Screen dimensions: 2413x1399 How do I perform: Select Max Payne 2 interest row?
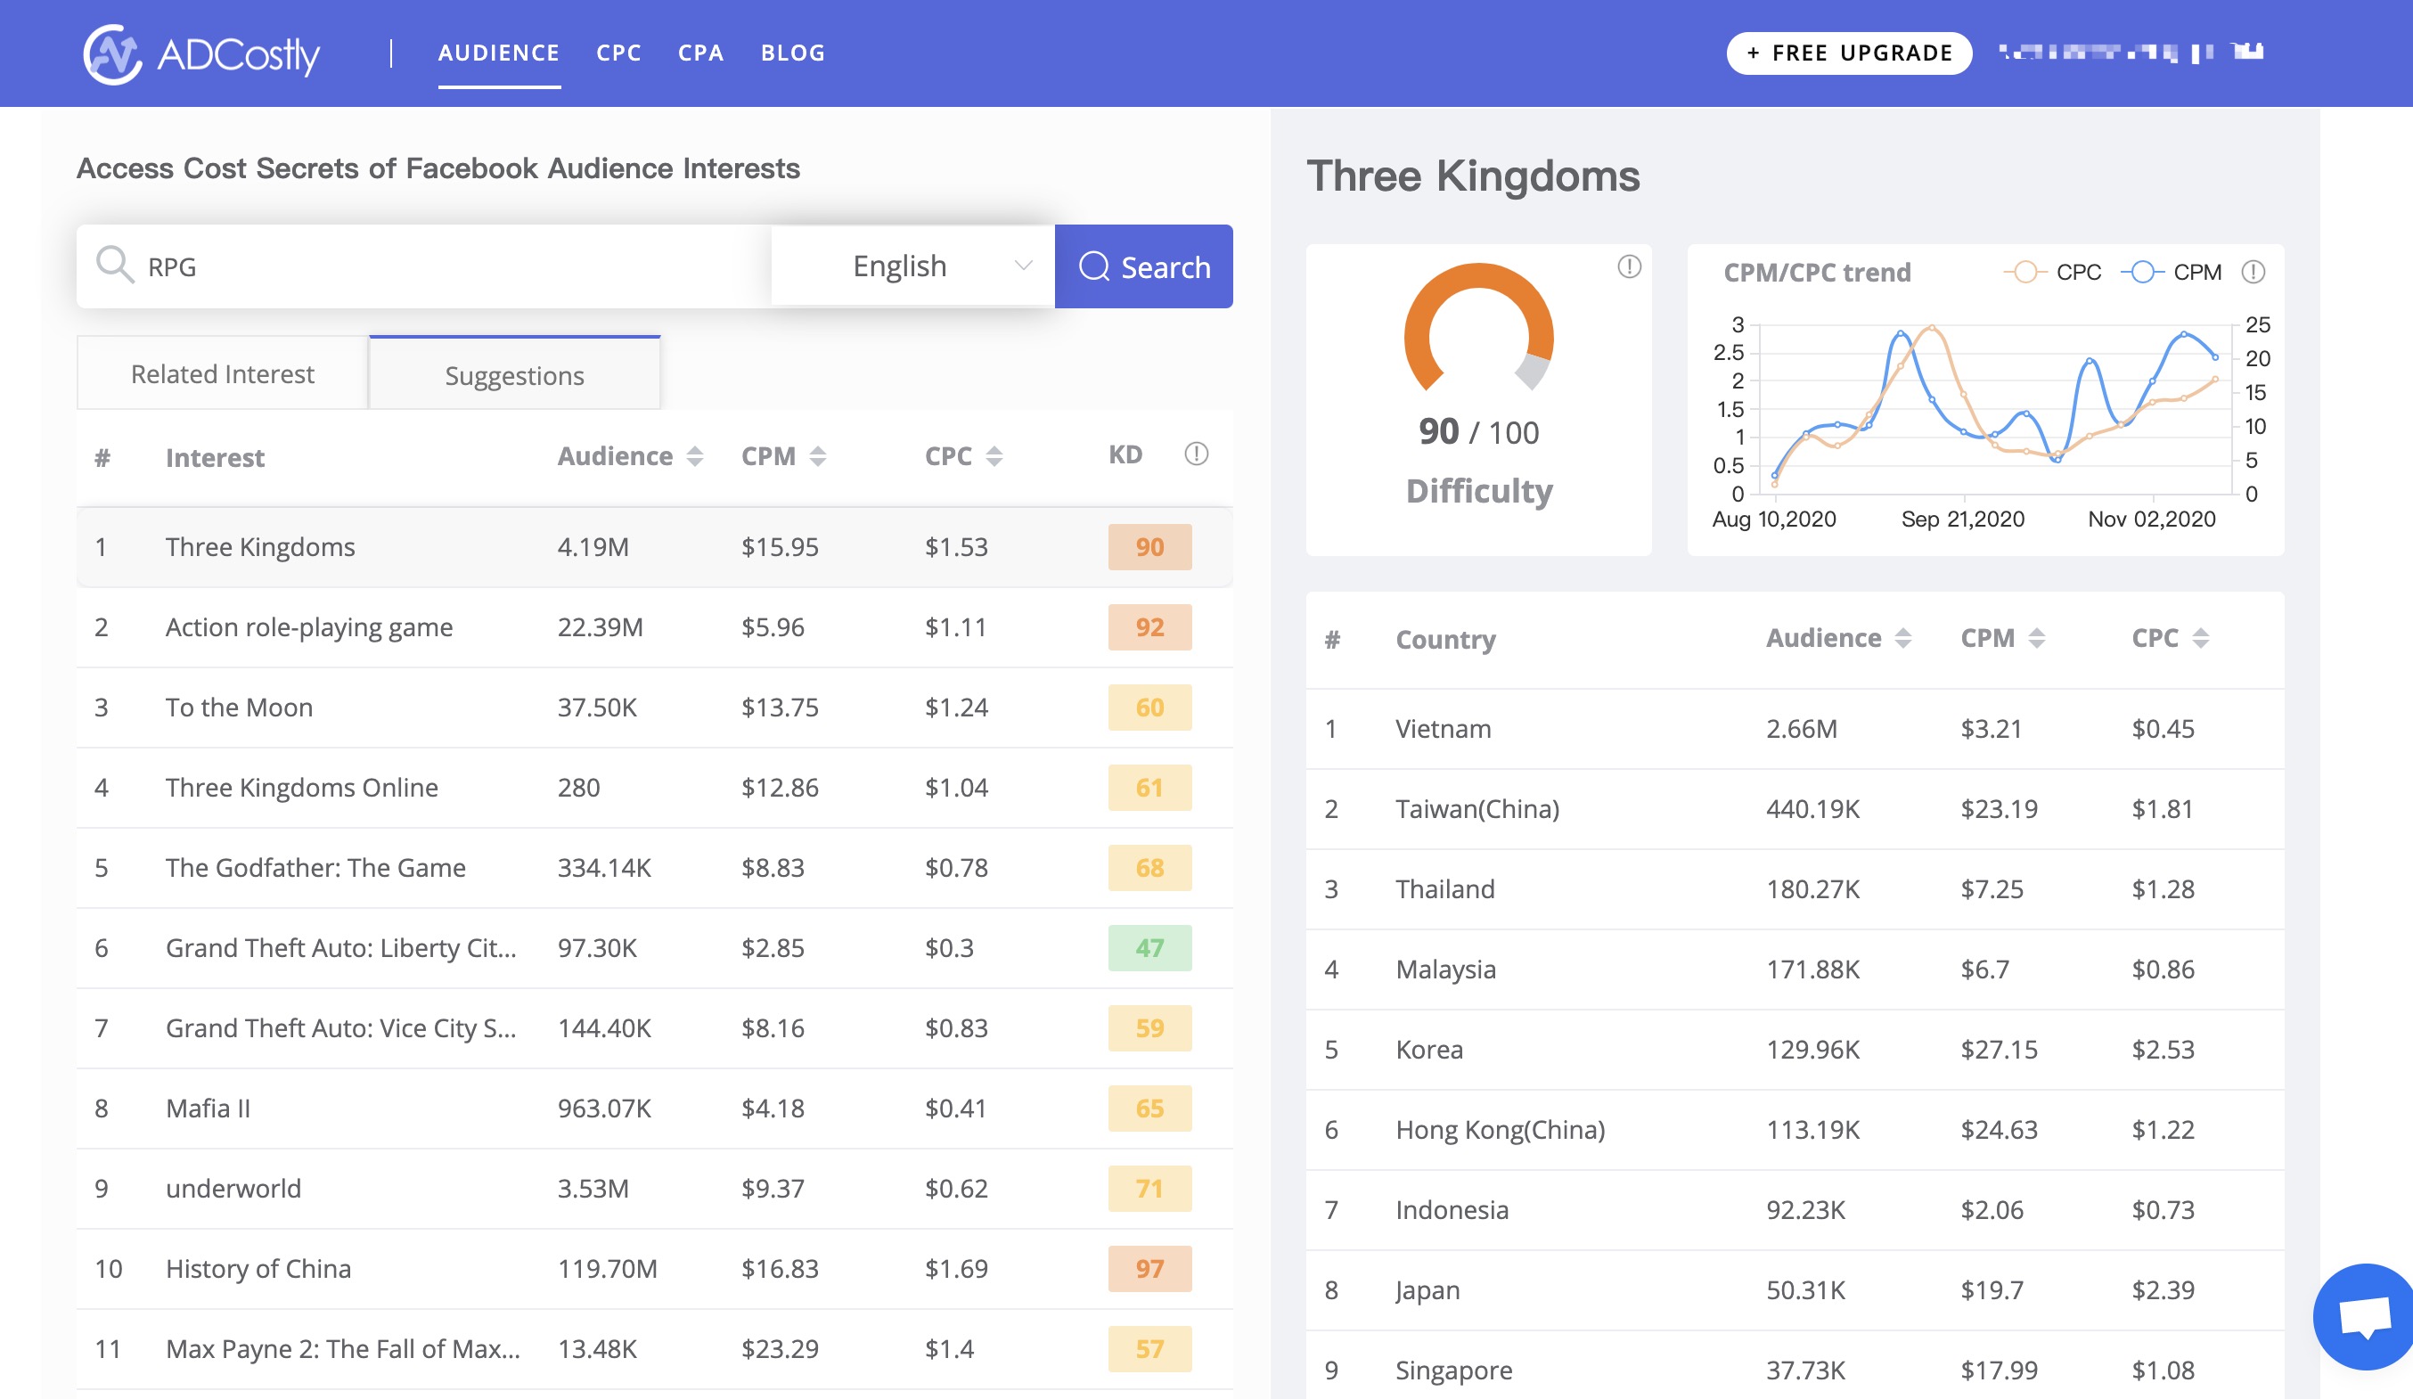tap(654, 1349)
